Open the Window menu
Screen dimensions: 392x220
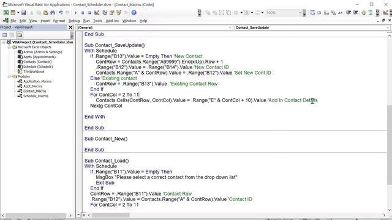(x=129, y=21)
